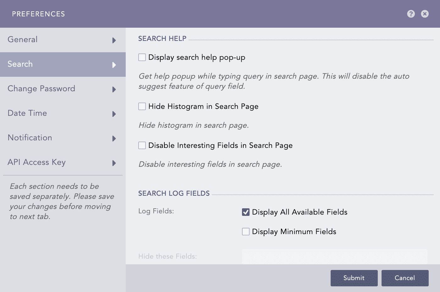The width and height of the screenshot is (440, 292).
Task: Expand the General section arrow
Action: [x=114, y=40]
